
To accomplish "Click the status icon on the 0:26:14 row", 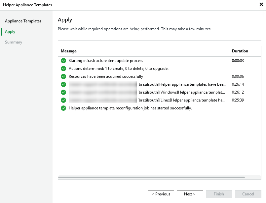I will tap(63, 84).
